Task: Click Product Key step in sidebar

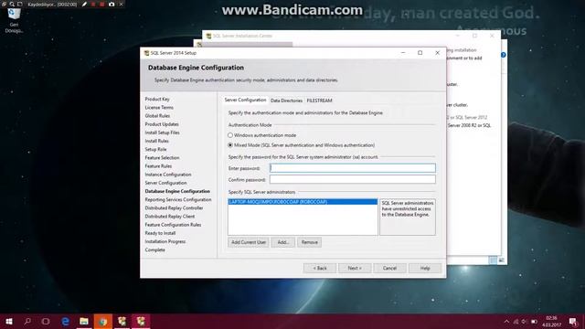Action: (x=157, y=99)
